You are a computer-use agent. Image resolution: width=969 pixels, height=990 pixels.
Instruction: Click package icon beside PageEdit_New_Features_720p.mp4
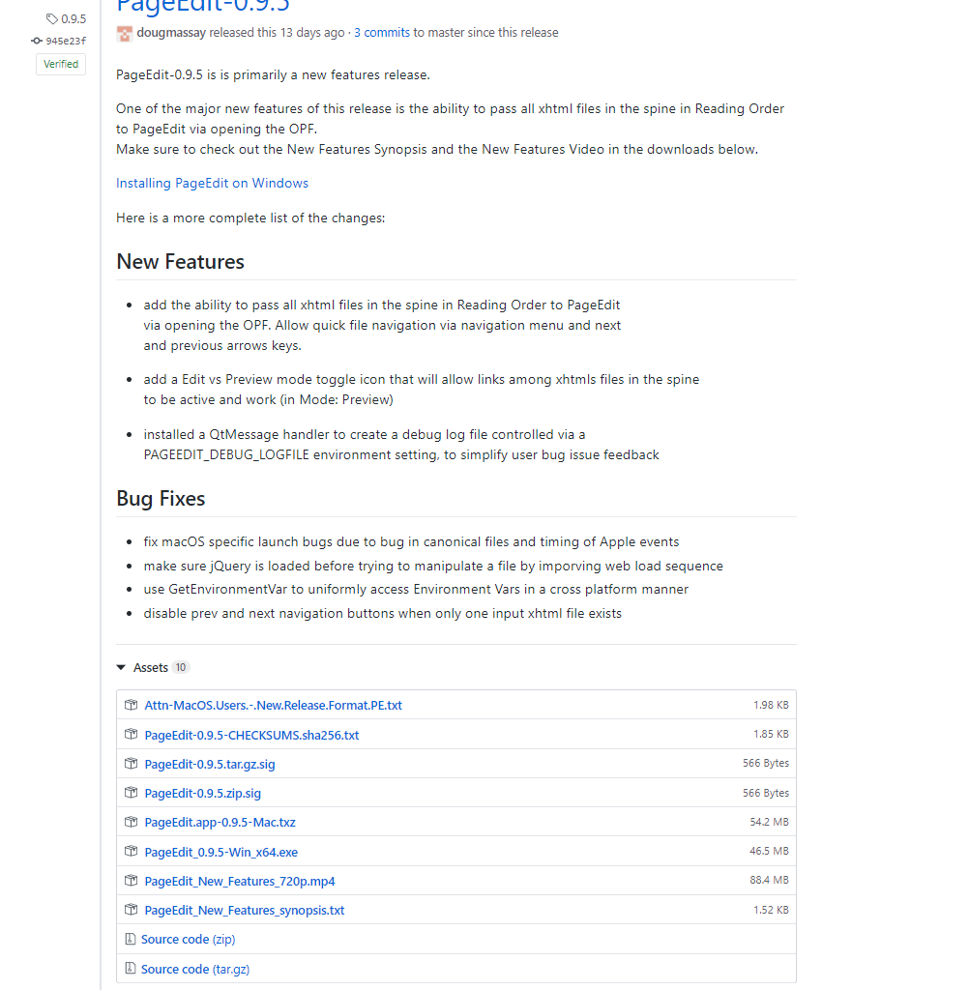click(x=131, y=881)
